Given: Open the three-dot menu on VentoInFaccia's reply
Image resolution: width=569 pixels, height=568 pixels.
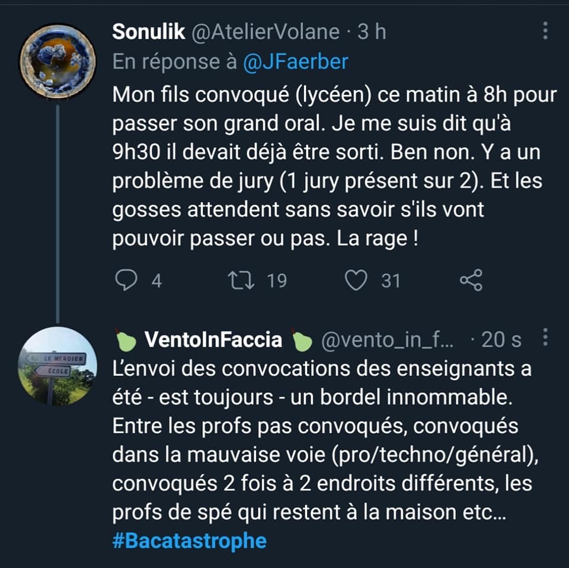Looking at the screenshot, I should coord(545,339).
